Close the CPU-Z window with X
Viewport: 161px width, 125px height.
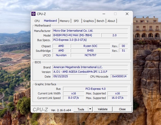click(x=127, y=14)
